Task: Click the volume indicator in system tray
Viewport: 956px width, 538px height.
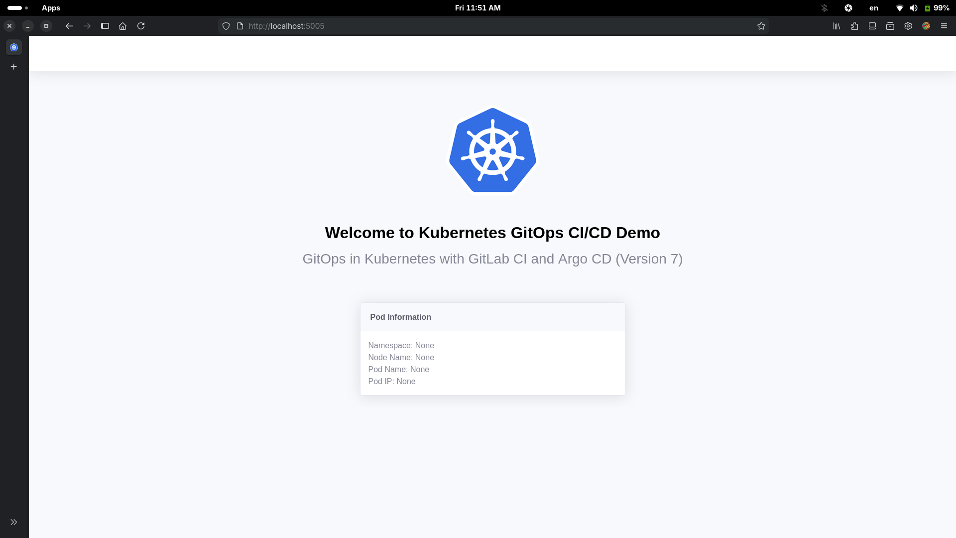Action: click(x=914, y=8)
